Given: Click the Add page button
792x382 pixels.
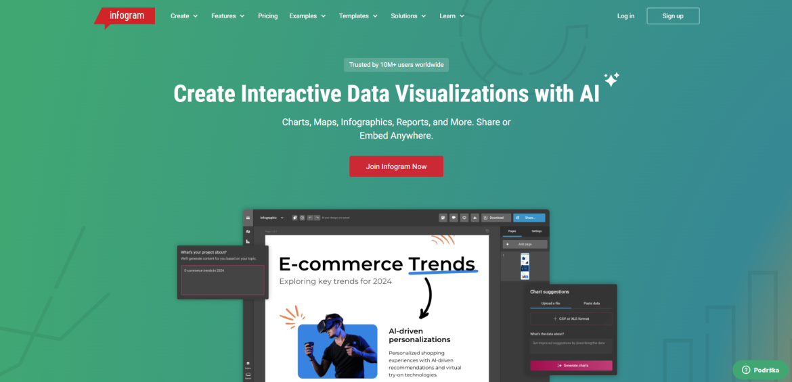Looking at the screenshot, I should pyautogui.click(x=525, y=243).
